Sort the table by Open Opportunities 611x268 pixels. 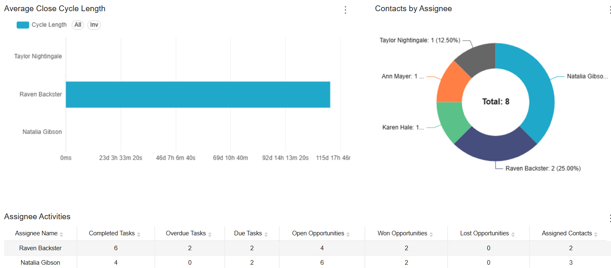[x=348, y=233]
